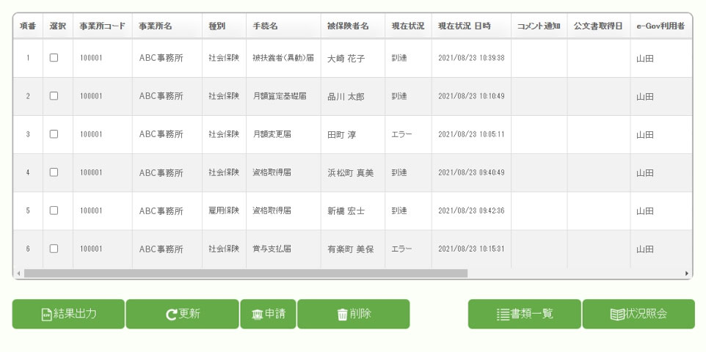Click the 新橋 宏士 name cell

(x=353, y=211)
